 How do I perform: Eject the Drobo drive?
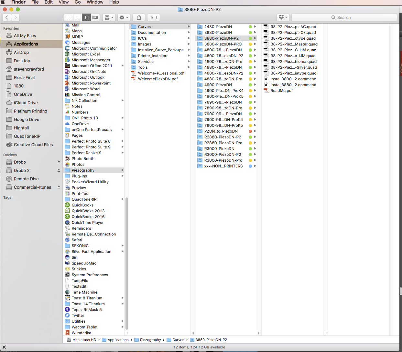(x=59, y=162)
